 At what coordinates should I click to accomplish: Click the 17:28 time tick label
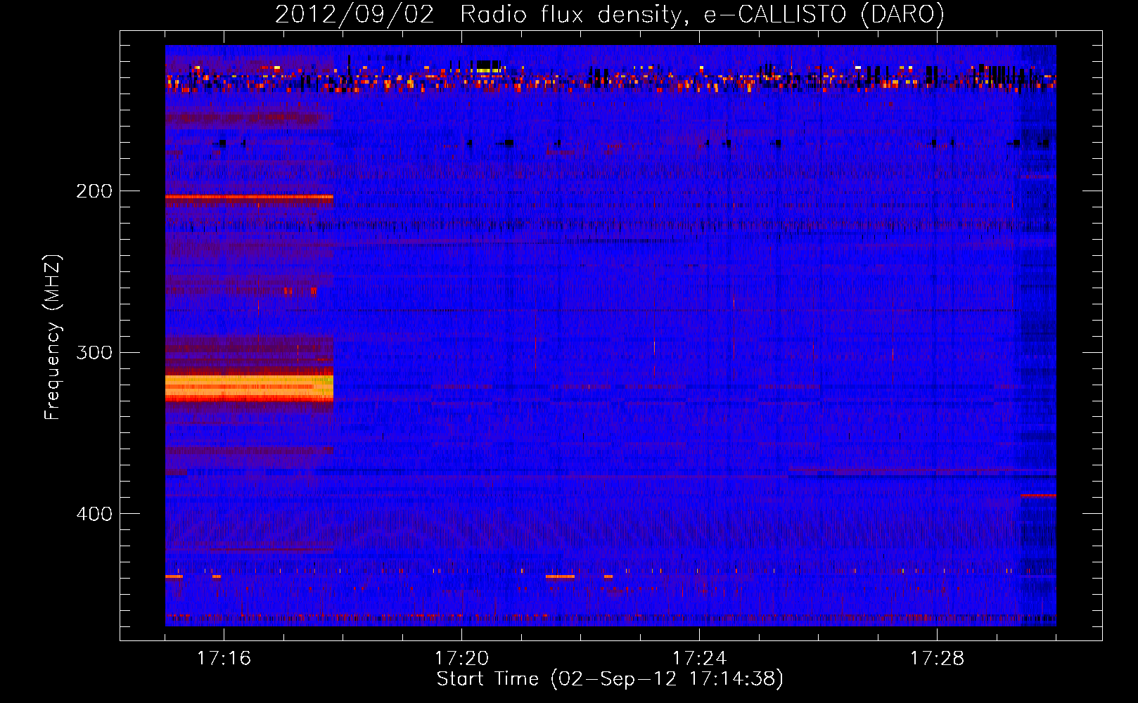coord(937,659)
